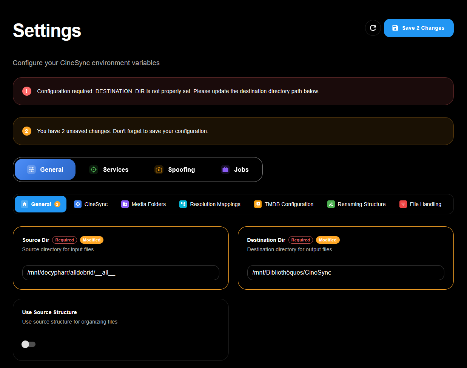Open the Services main tab

point(109,169)
